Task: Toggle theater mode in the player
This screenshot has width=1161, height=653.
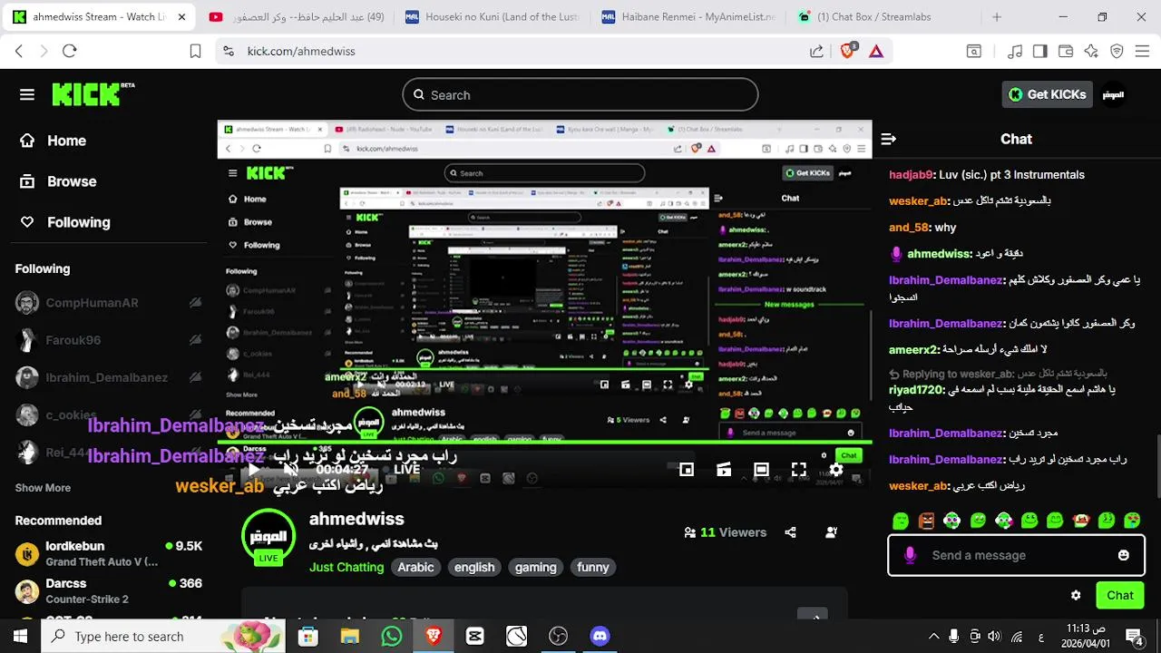Action: click(761, 470)
